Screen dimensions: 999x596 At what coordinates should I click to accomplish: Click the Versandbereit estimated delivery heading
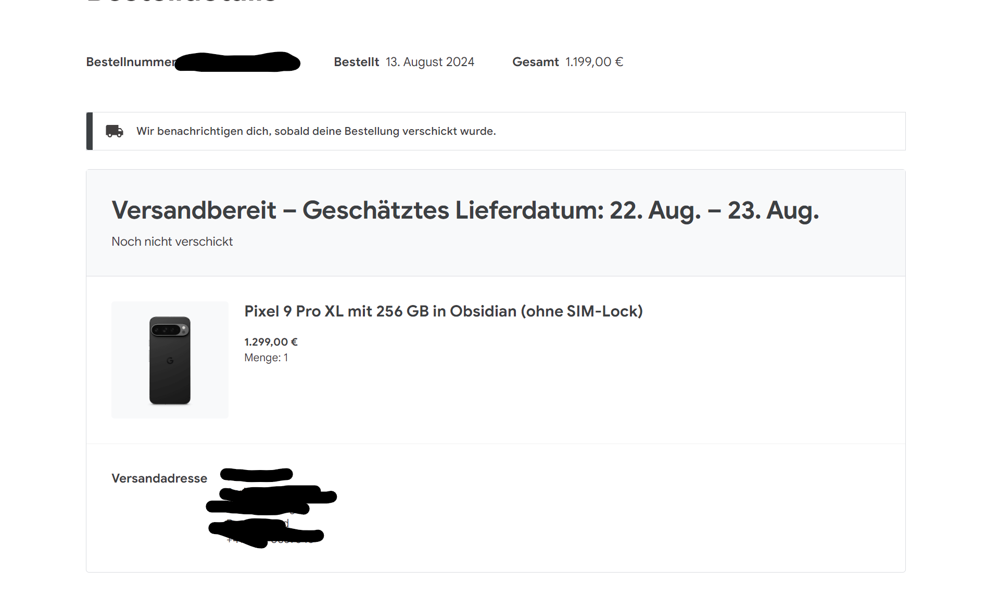(x=465, y=210)
